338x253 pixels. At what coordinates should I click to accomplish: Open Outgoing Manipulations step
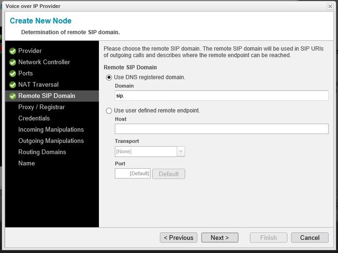pos(51,141)
